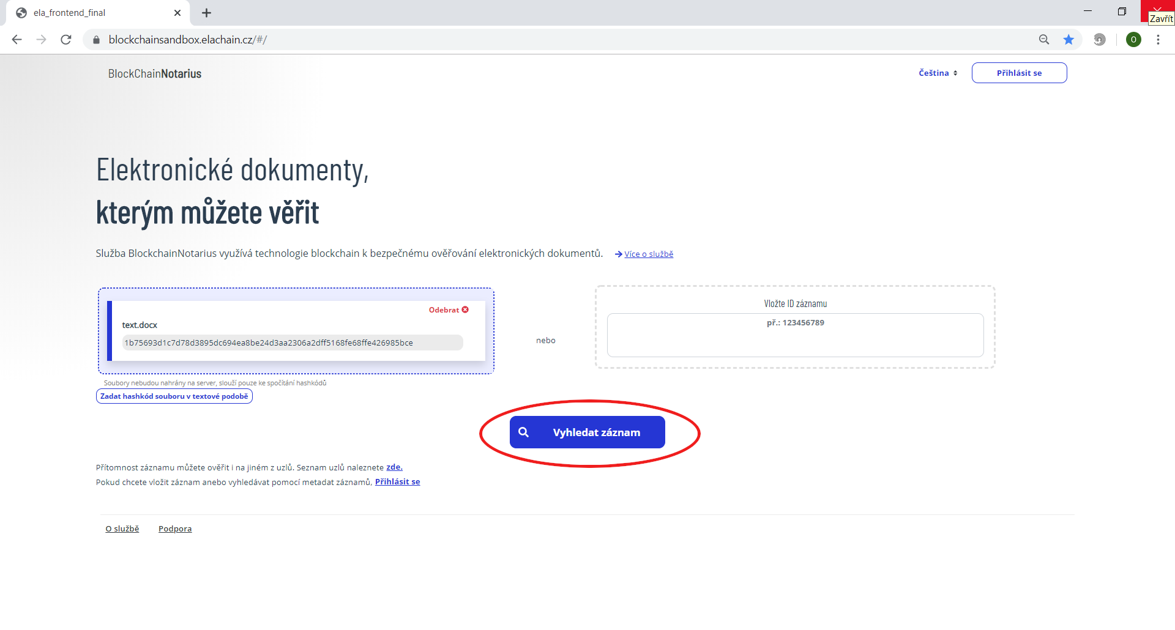This screenshot has height=630, width=1175.
Task: Click the Vyhledat záznam search button
Action: coord(587,432)
